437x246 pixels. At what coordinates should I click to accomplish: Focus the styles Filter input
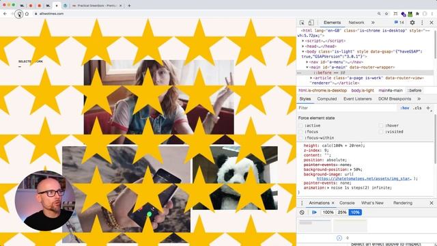tap(347, 108)
